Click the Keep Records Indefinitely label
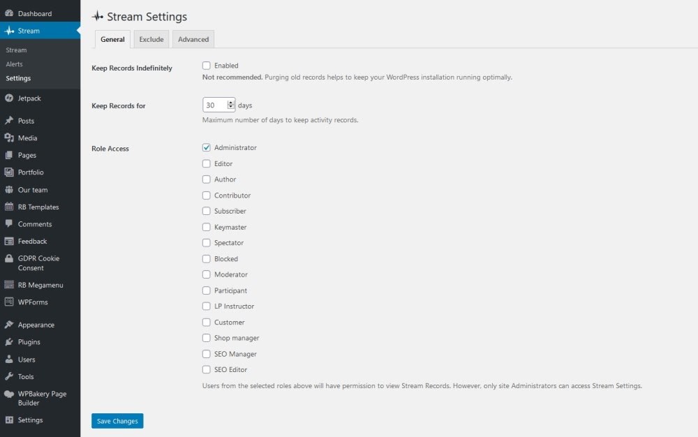 [132, 68]
